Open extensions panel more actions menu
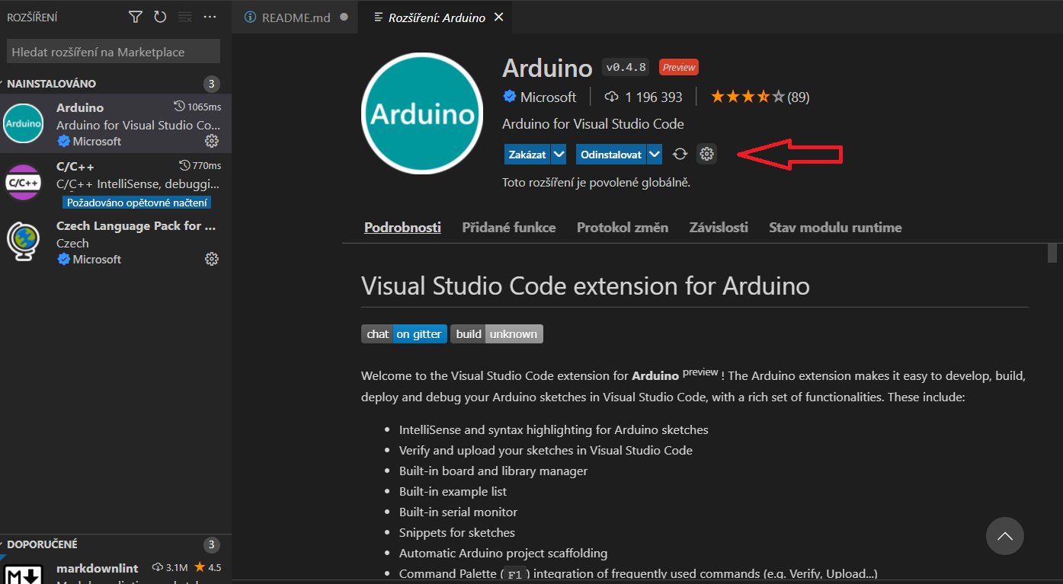Viewport: 1063px width, 584px height. click(x=210, y=17)
